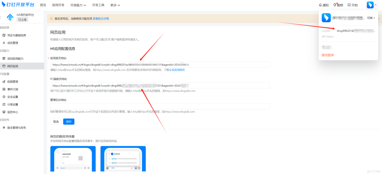Image resolution: width=382 pixels, height=174 pixels.
Task: Expand the 更多 dropdown menu
Action: click(115, 5)
